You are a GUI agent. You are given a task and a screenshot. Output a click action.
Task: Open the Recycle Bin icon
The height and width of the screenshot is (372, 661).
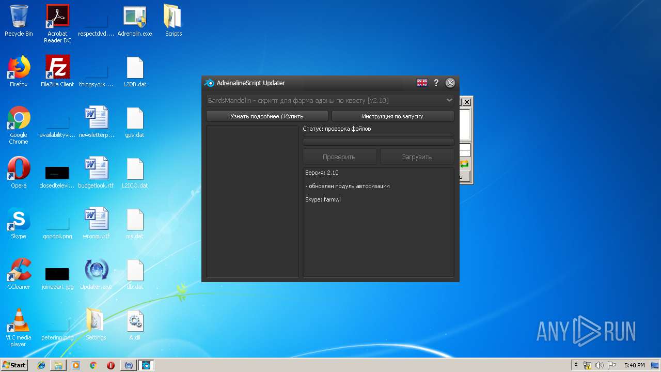pos(19,21)
